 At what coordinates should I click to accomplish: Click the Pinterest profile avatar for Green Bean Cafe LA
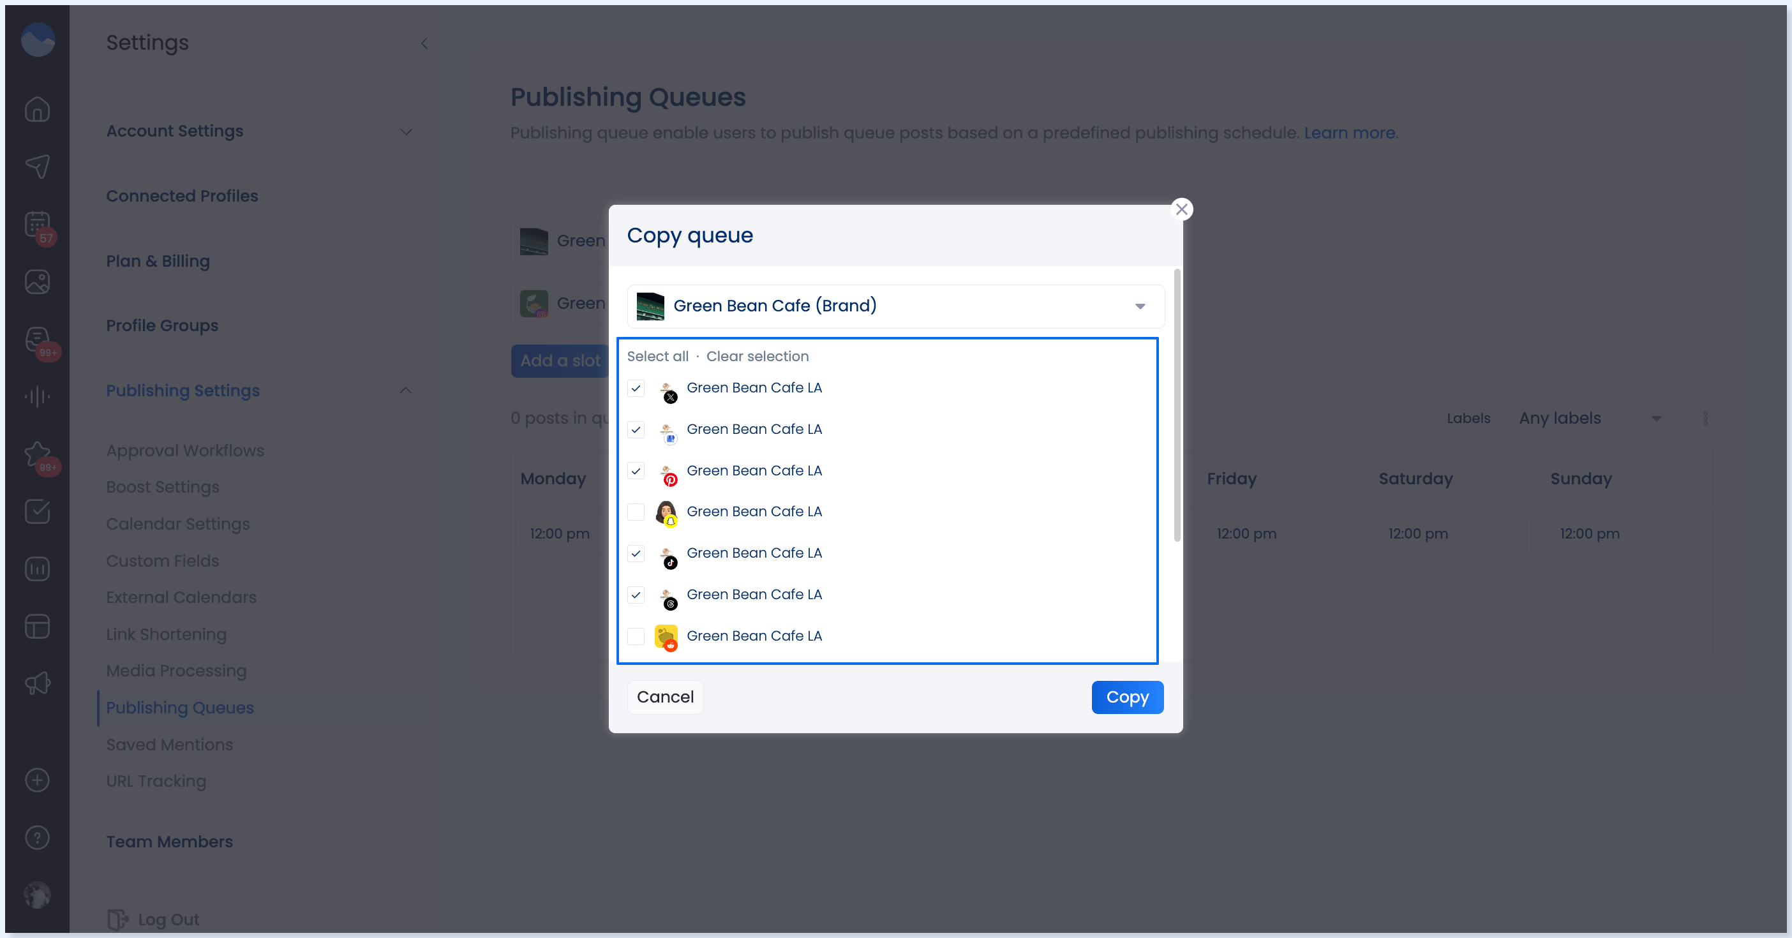[667, 474]
